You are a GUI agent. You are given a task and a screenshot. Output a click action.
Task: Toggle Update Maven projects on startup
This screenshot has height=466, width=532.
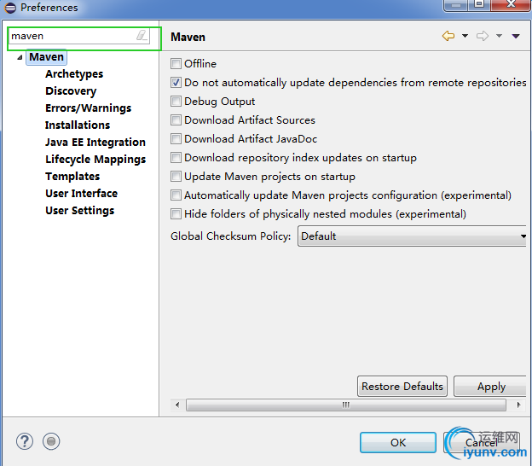(176, 177)
